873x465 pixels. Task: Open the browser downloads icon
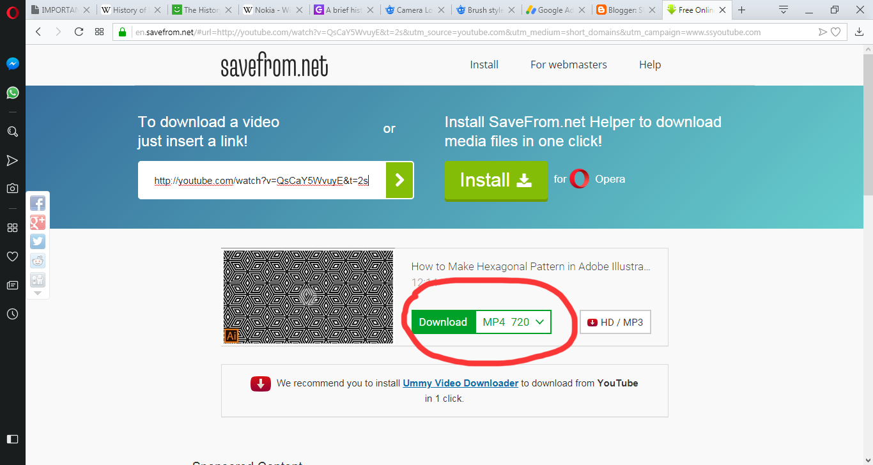point(859,32)
